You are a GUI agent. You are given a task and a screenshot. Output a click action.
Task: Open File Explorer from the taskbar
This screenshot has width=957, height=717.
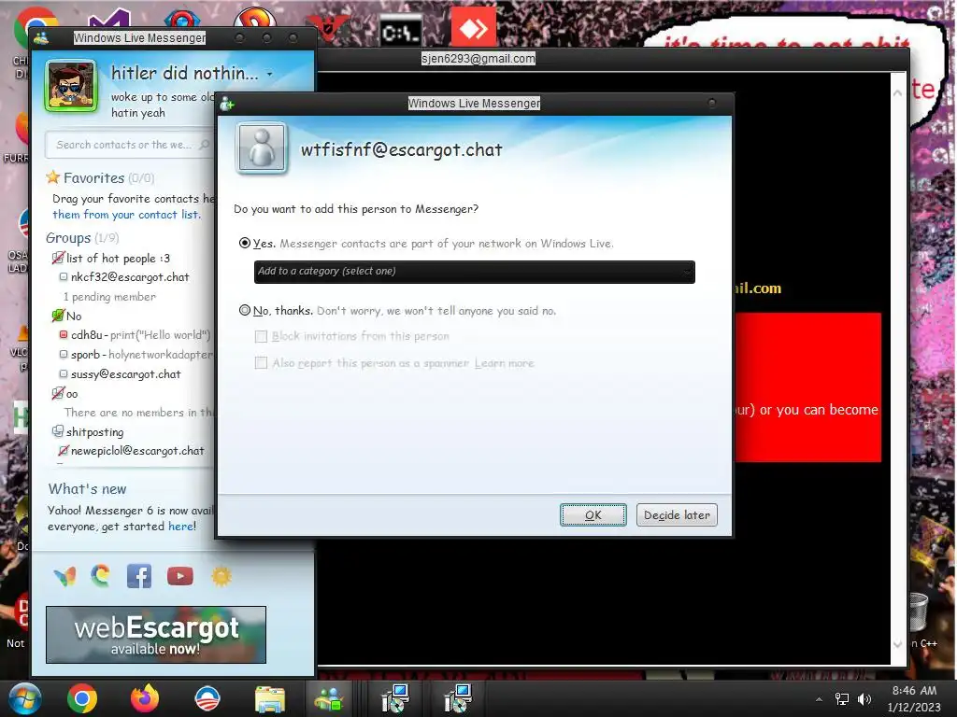click(270, 698)
